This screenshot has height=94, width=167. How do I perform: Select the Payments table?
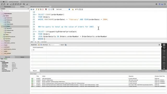pos(9,28)
